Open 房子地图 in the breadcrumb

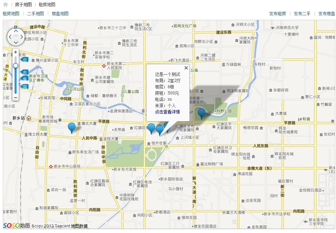[23, 5]
